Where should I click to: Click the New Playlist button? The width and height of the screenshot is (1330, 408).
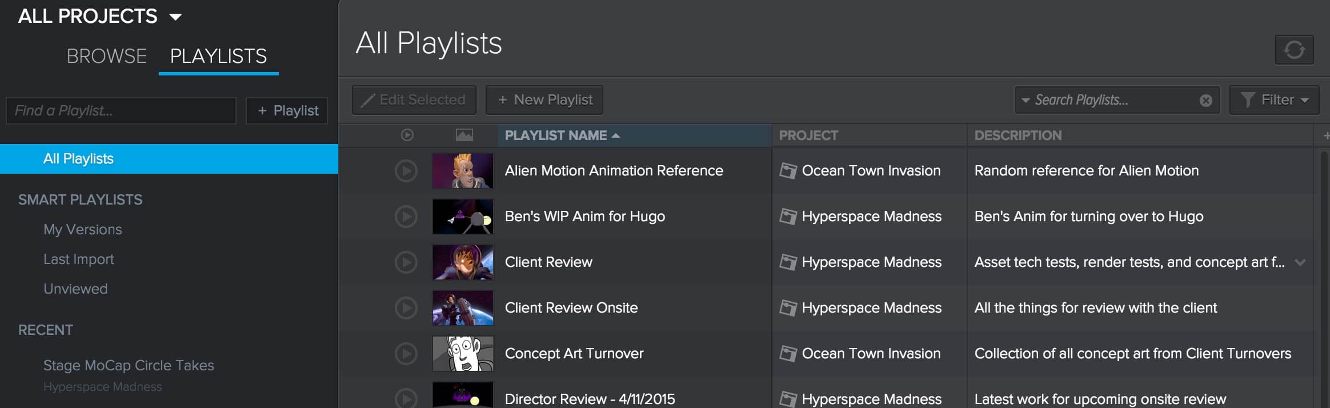(x=544, y=100)
